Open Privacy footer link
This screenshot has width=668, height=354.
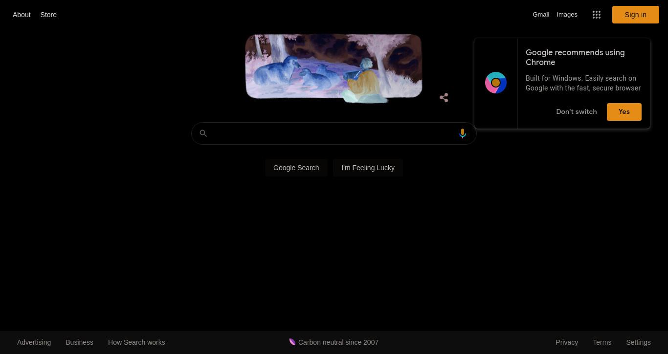point(567,342)
